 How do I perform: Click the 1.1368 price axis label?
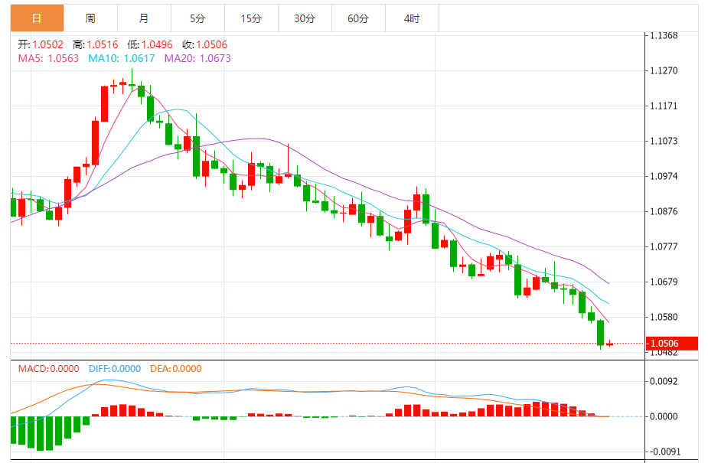[x=664, y=36]
